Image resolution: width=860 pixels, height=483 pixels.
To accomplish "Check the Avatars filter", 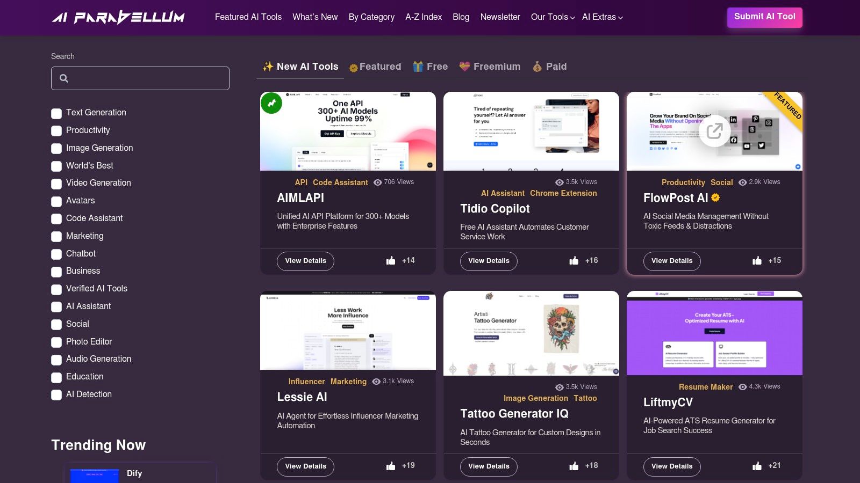I will coord(56,201).
